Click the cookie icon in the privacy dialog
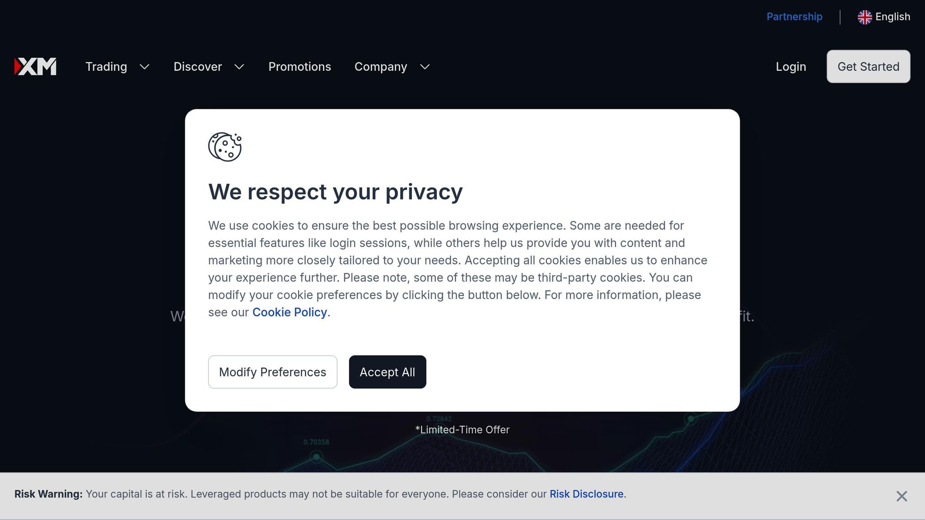925x520 pixels. 225,147
